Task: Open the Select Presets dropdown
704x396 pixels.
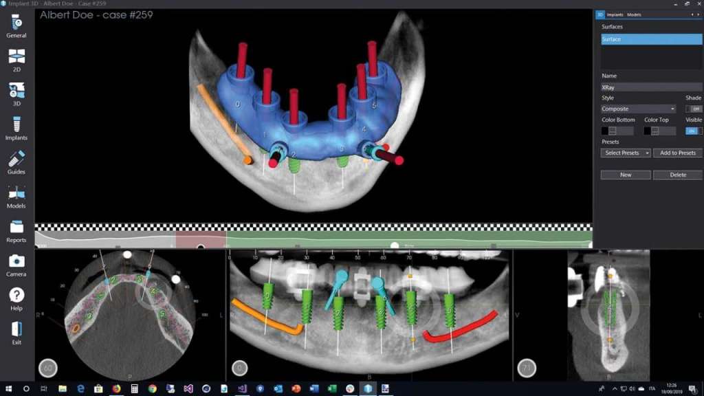Action: 626,153
